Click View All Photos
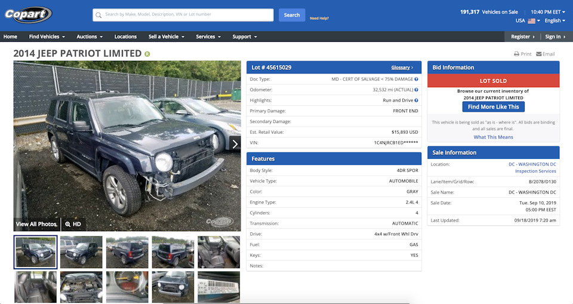 36,224
